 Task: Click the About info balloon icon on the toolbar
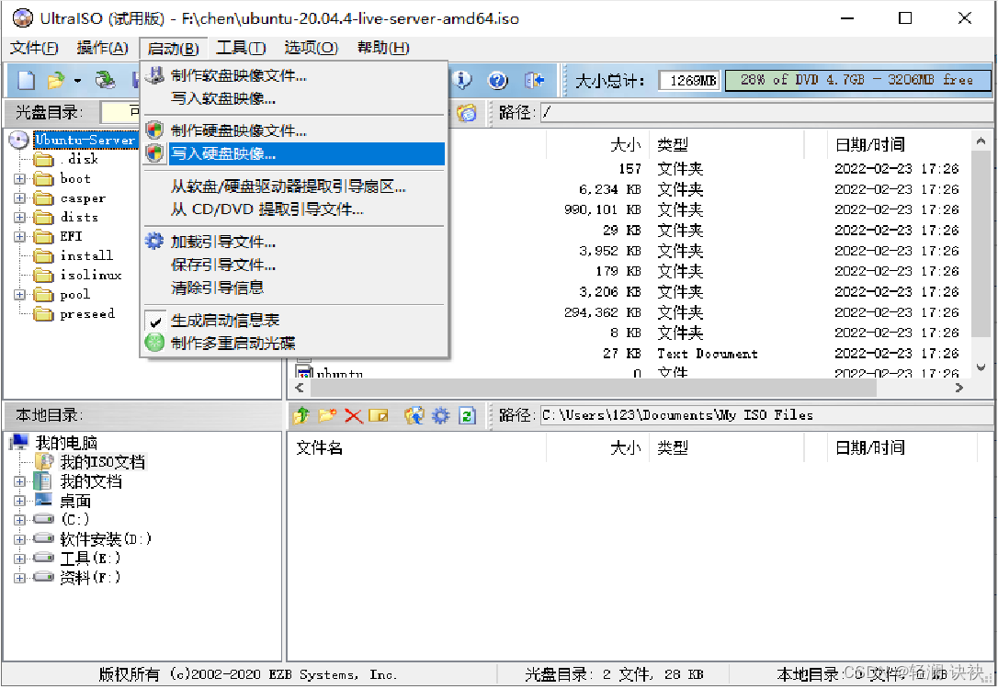coord(463,80)
